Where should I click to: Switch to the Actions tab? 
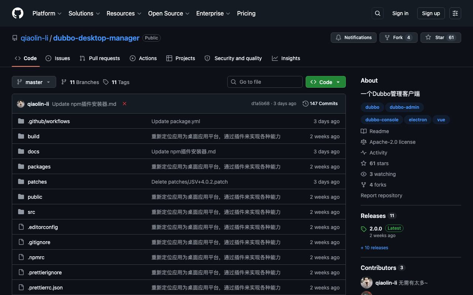143,58
